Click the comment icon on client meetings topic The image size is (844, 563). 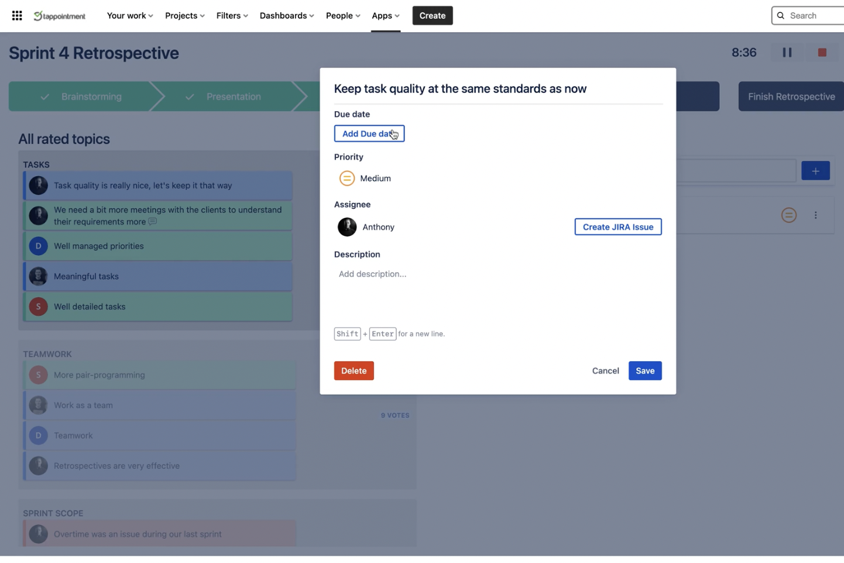tap(153, 222)
